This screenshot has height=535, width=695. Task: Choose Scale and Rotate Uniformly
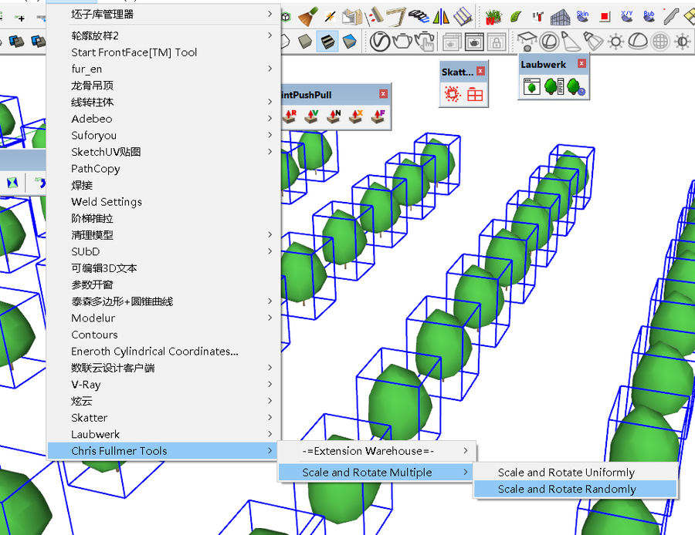point(575,472)
